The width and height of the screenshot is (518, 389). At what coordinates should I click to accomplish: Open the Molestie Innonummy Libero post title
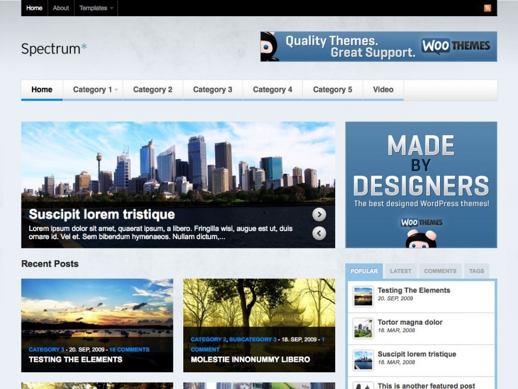coord(250,360)
